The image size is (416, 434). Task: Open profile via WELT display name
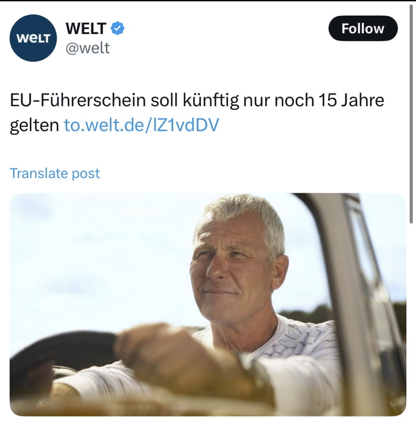86,28
